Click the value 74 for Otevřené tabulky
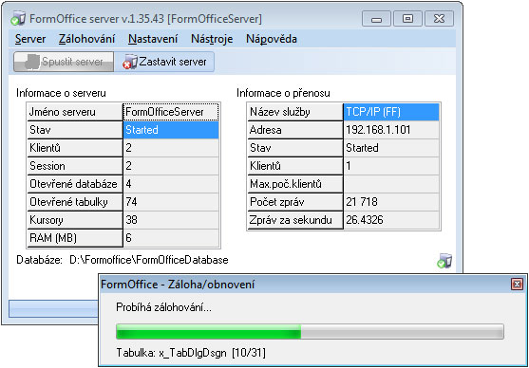529x368 pixels. tap(171, 202)
